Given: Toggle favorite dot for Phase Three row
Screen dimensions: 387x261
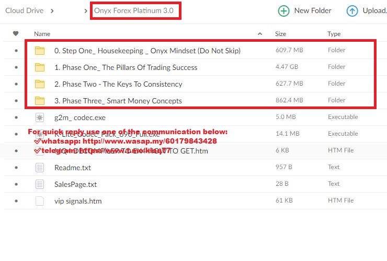Looking at the screenshot, I should [16, 101].
